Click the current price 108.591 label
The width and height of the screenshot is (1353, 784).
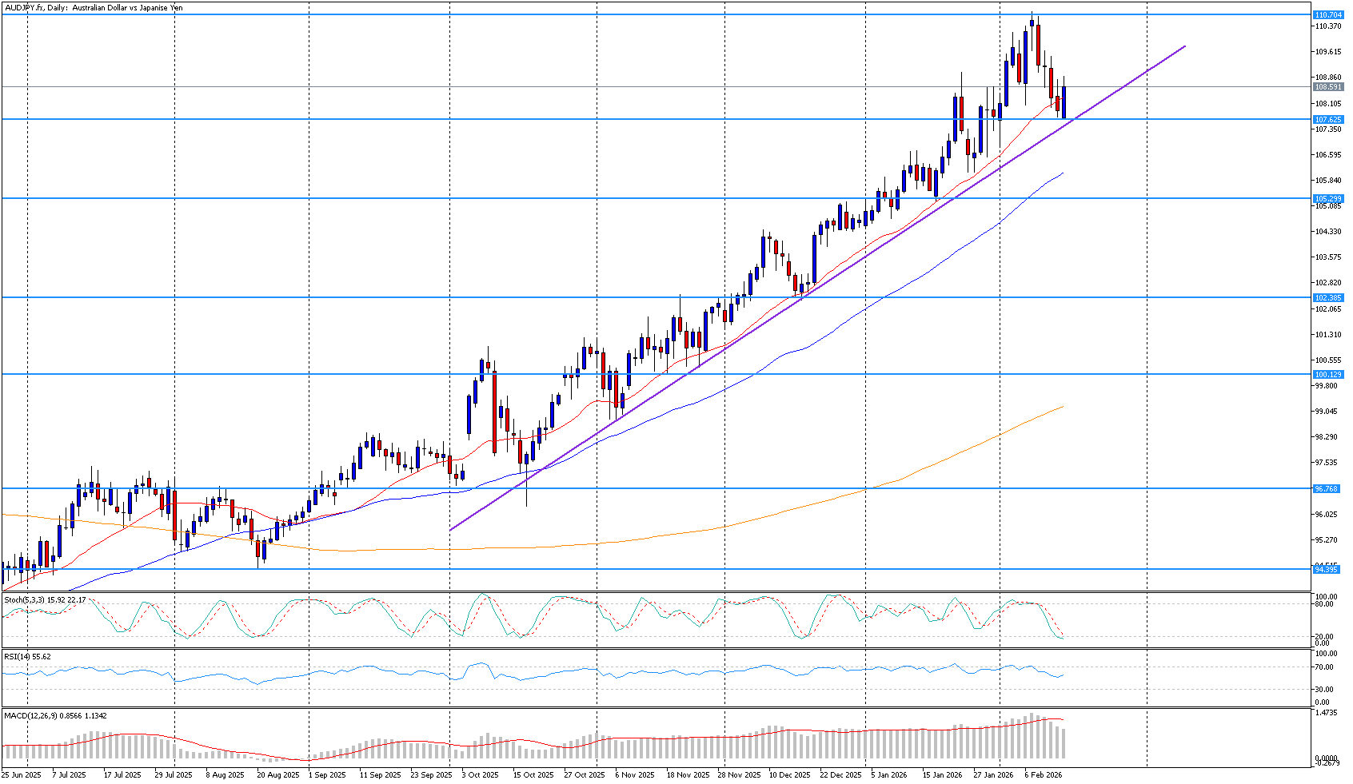click(x=1328, y=86)
